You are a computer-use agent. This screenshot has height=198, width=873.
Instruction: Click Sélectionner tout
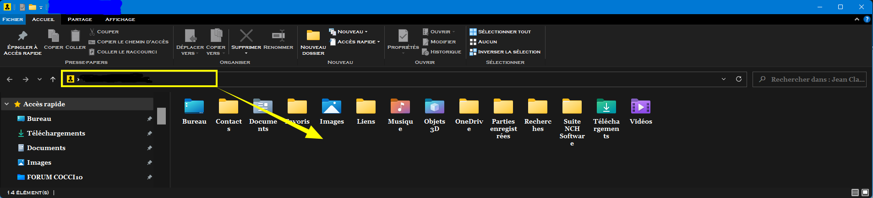500,31
